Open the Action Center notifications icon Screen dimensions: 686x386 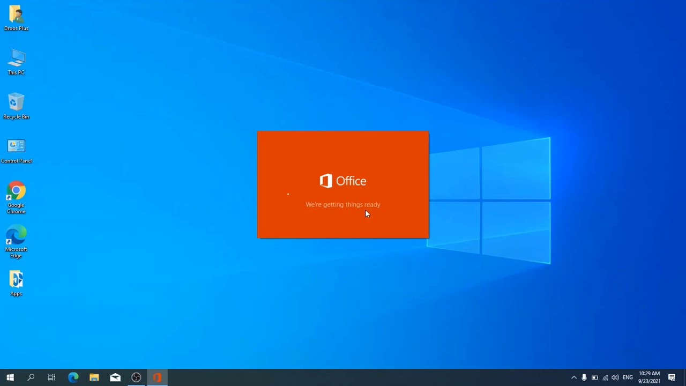(x=672, y=377)
